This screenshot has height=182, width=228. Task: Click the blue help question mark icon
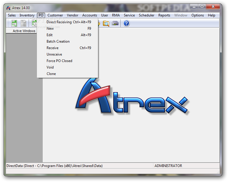pyautogui.click(x=126, y=23)
